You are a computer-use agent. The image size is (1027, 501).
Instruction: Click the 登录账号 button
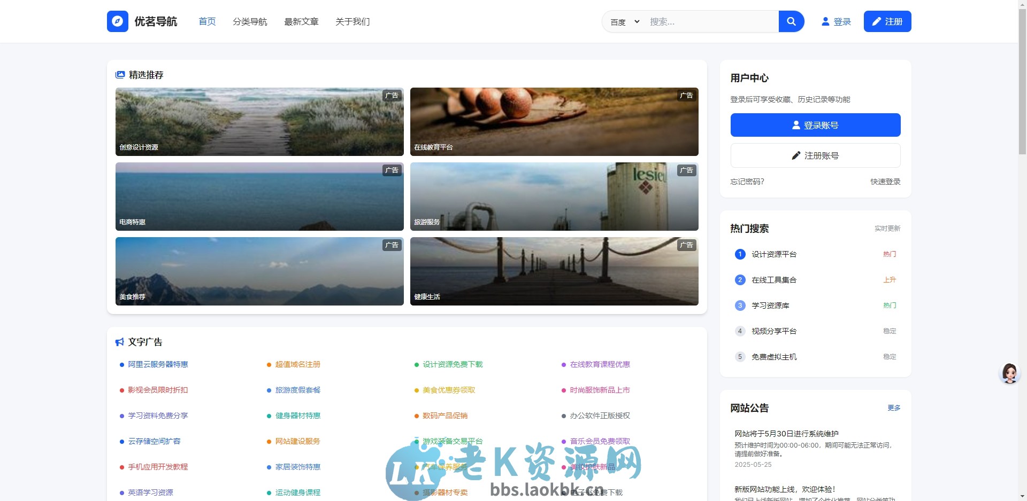tap(815, 124)
